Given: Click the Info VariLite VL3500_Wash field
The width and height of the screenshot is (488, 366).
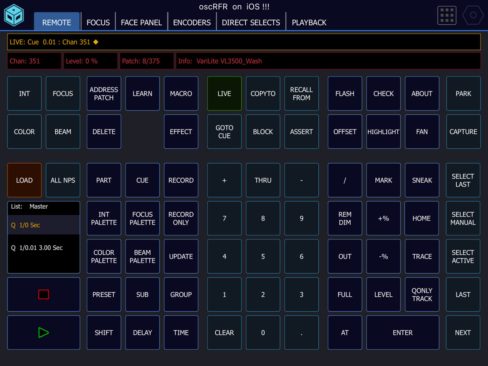Looking at the screenshot, I should pyautogui.click(x=328, y=61).
